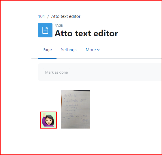Viewport: 162px width, 155px height.
Task: Switch to the Settings tab
Action: pos(69,50)
